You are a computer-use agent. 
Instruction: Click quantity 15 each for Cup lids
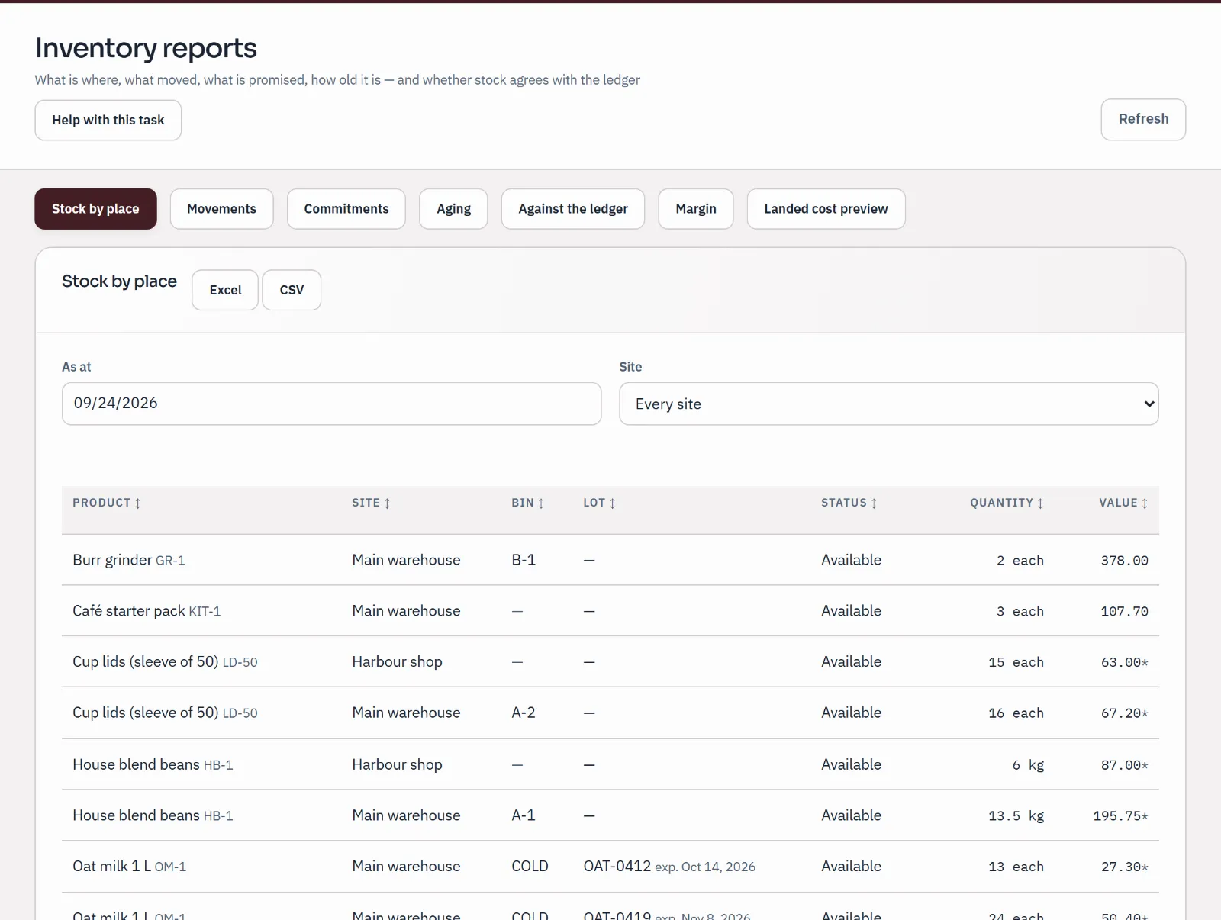(x=1016, y=662)
